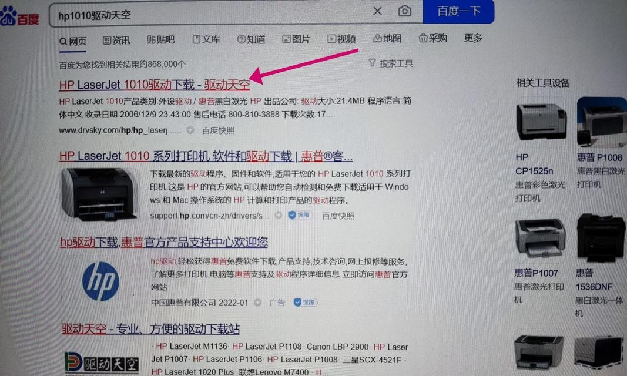This screenshot has width=627, height=376.
Task: Open the 文库 tab
Action: click(x=206, y=39)
